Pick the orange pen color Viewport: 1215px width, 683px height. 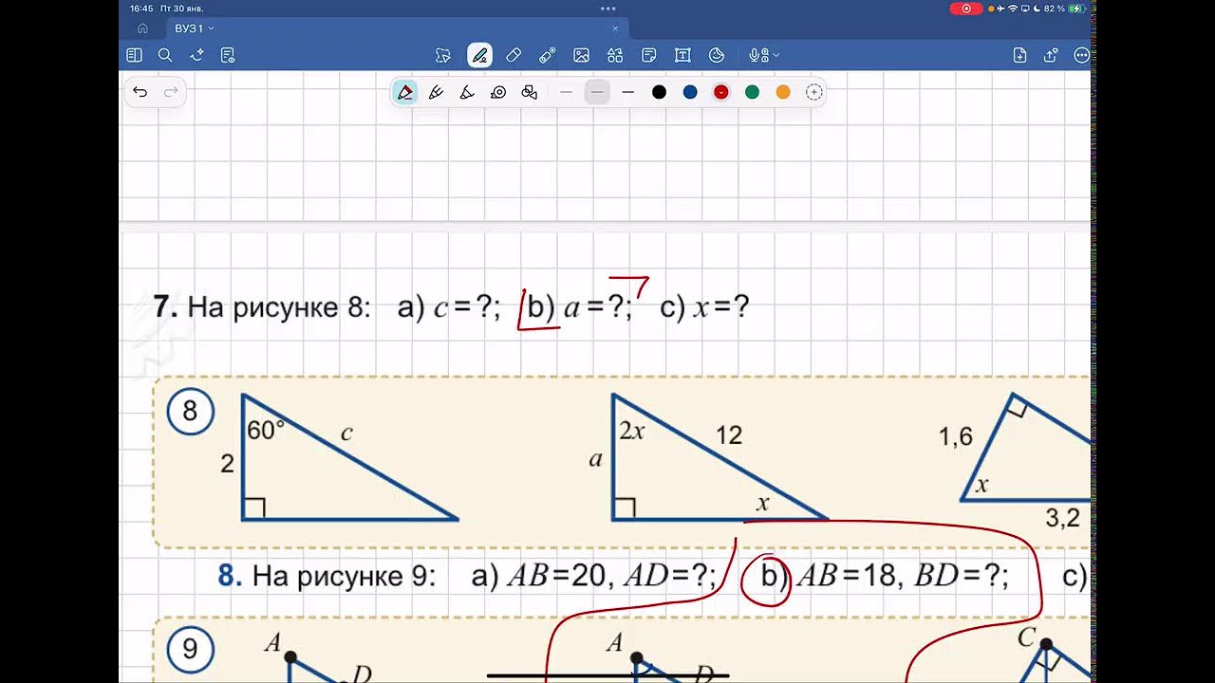pos(783,92)
